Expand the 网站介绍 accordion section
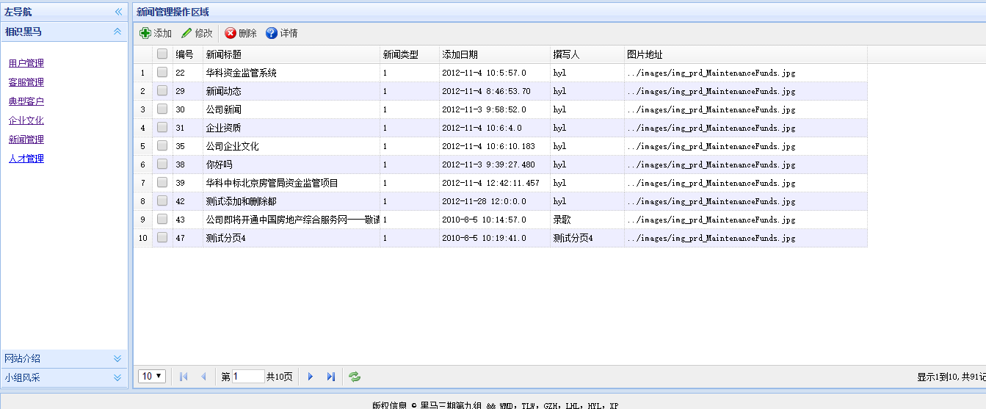Viewport: 986px width, 409px height. click(117, 358)
